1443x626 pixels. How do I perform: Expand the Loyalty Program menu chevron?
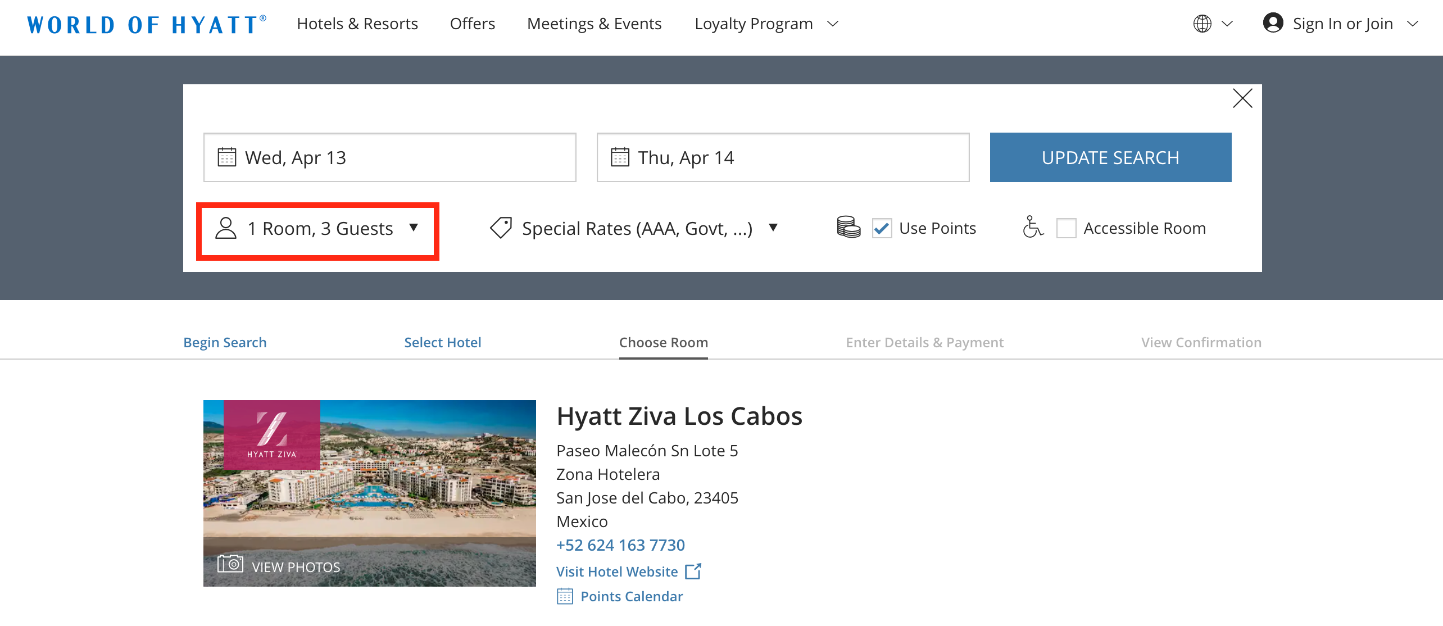(x=833, y=24)
